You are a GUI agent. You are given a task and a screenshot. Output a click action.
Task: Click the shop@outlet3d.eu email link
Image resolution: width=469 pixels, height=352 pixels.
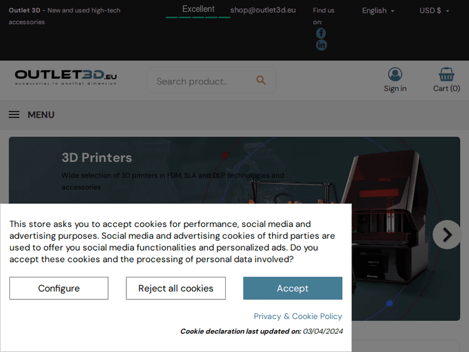263,10
